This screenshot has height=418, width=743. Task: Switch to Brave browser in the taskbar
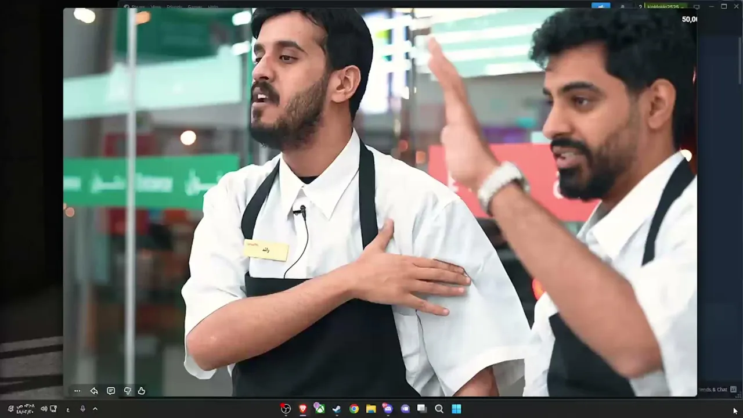point(302,409)
